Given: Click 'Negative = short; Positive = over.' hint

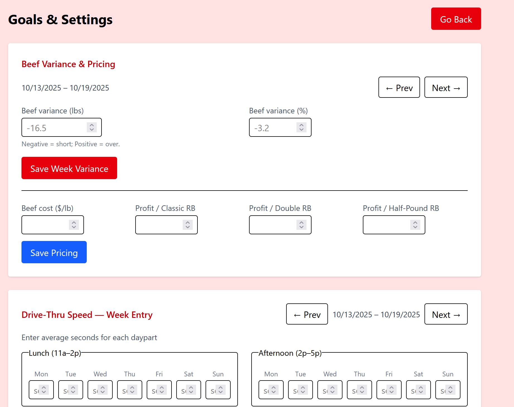Looking at the screenshot, I should click(71, 144).
